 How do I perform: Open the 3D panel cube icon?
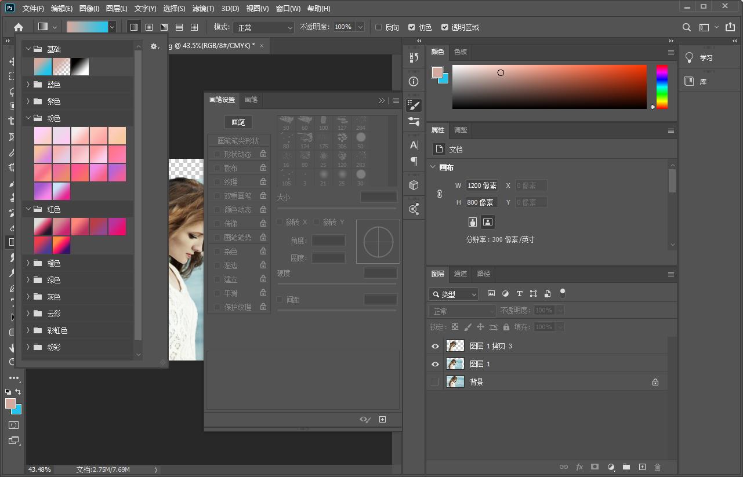[414, 185]
